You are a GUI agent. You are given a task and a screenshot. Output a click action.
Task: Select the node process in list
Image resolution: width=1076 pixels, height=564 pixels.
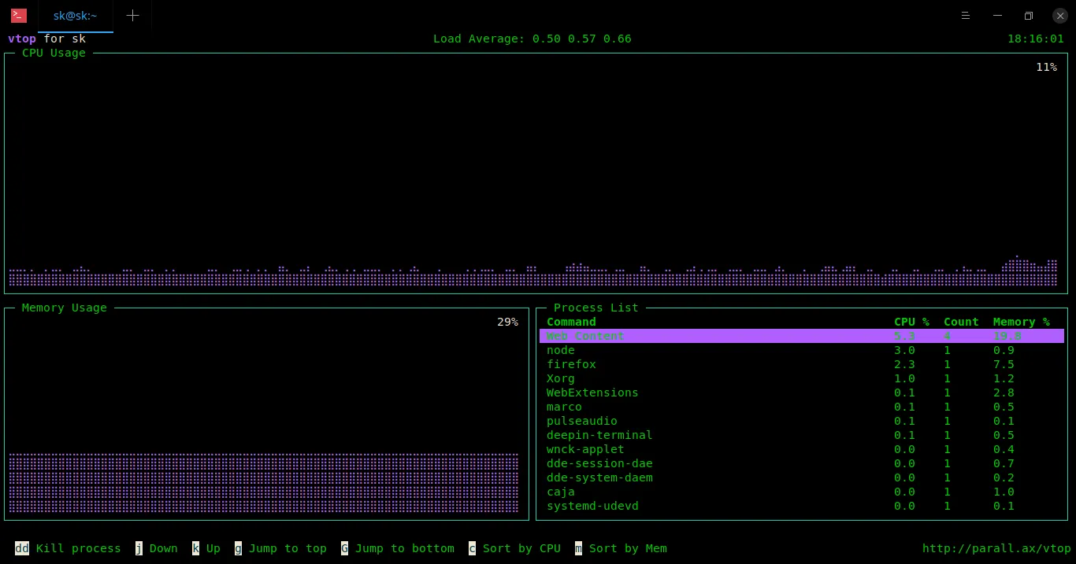(x=561, y=350)
